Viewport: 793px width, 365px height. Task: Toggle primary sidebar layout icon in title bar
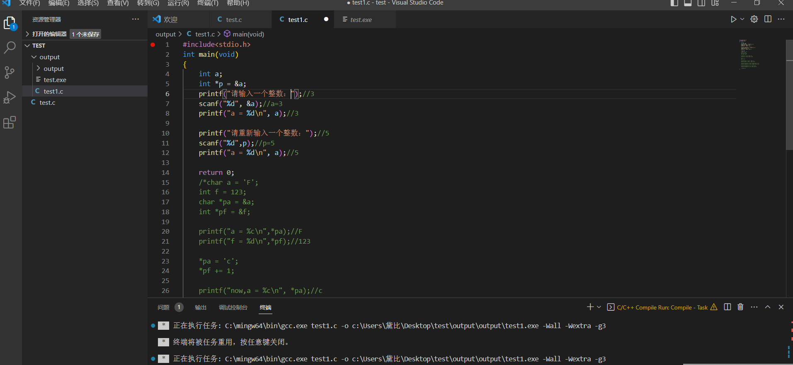click(674, 3)
